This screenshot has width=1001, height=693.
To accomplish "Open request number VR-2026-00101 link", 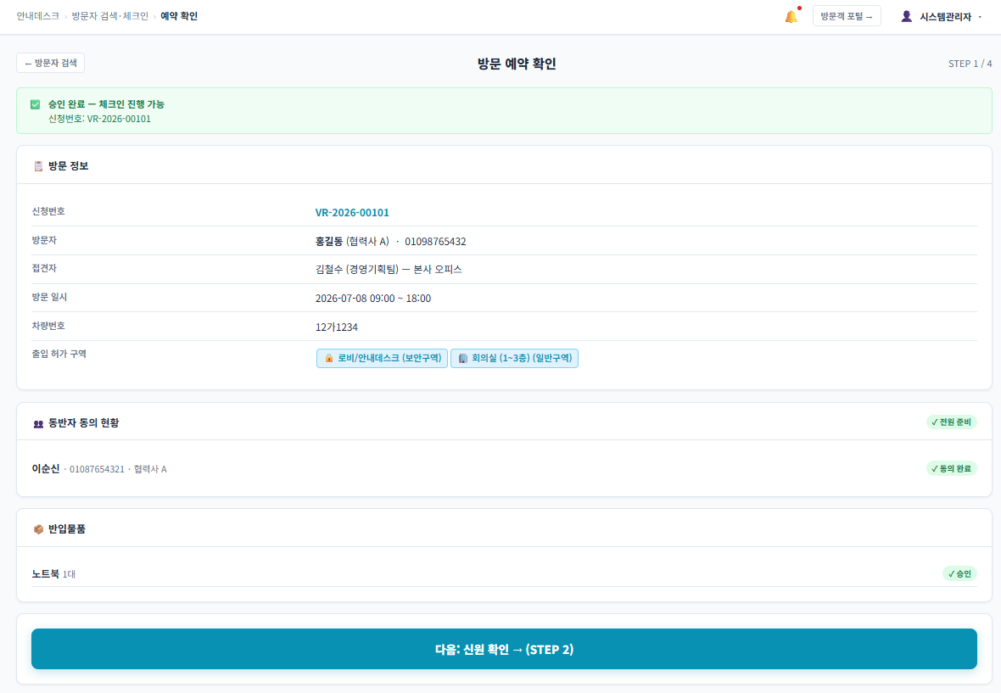I will pyautogui.click(x=352, y=213).
